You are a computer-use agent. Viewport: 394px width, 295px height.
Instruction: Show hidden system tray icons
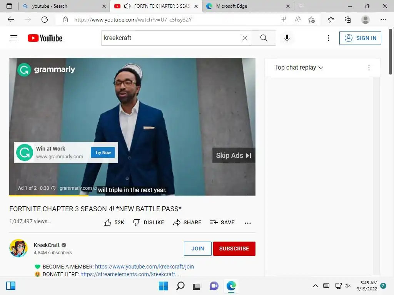click(x=316, y=286)
